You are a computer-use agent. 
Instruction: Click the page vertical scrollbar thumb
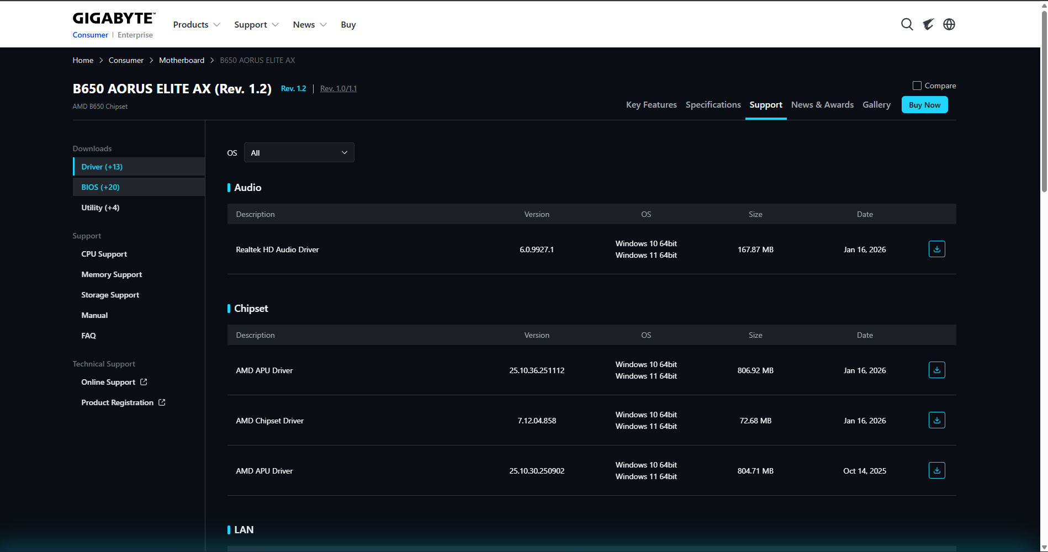(x=1044, y=102)
